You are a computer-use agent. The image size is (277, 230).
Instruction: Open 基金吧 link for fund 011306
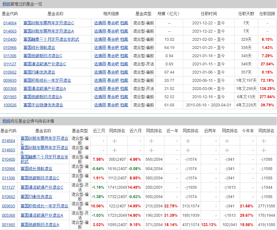113,56
